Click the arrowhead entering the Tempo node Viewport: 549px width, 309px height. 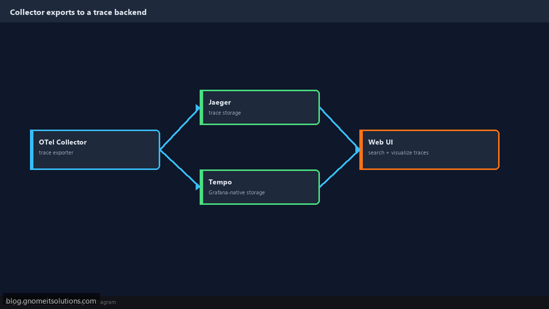click(x=198, y=187)
